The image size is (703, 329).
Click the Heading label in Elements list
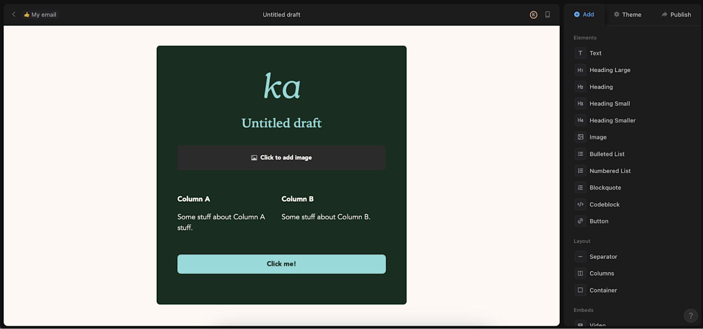point(601,87)
